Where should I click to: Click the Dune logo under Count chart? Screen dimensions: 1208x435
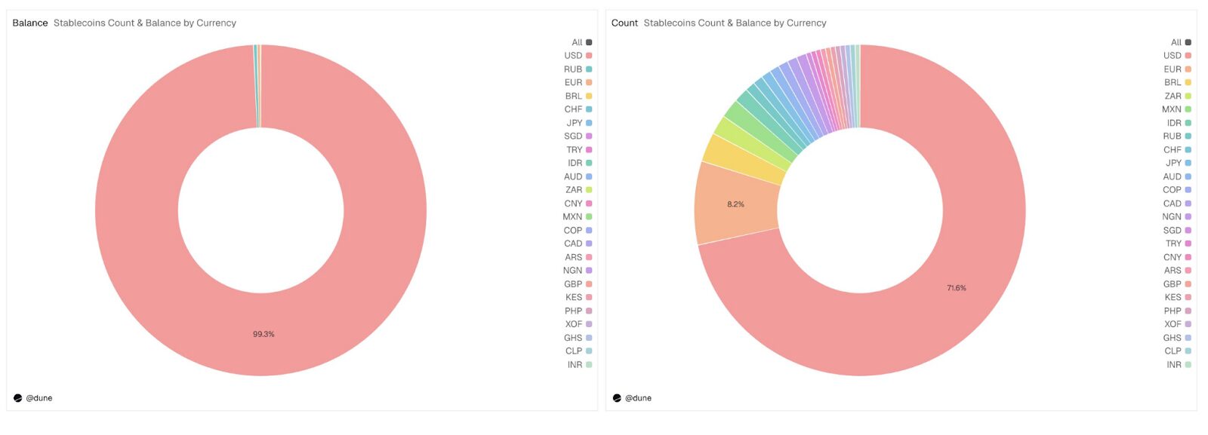[x=617, y=398]
